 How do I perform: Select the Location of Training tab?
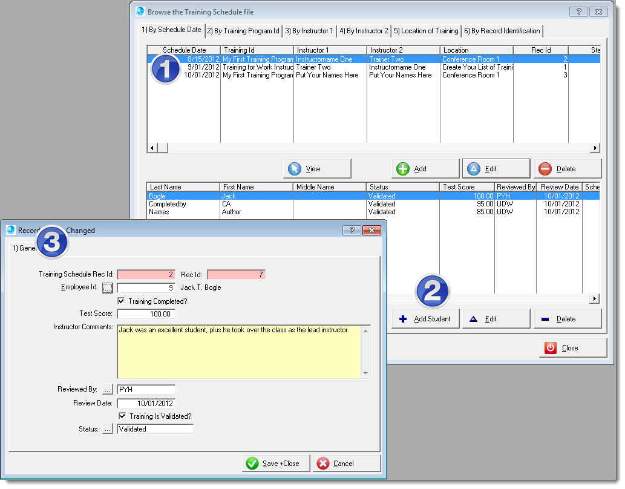(x=426, y=31)
